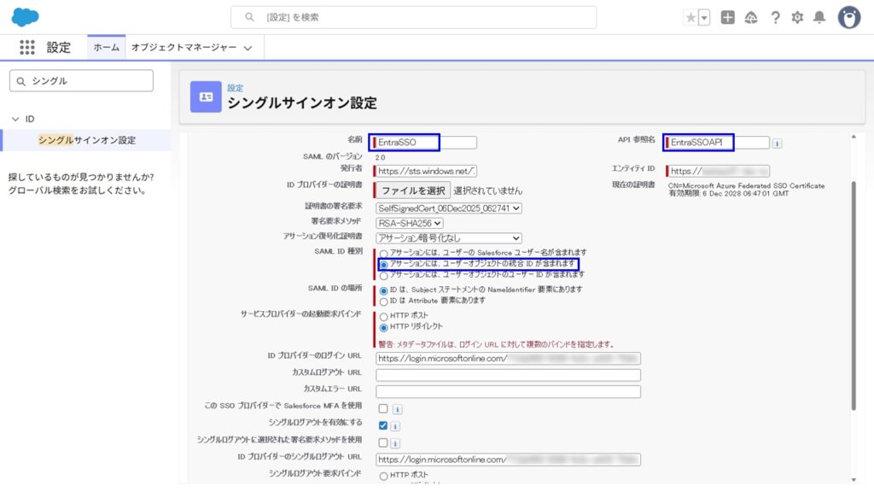Open the user profile avatar

[848, 17]
